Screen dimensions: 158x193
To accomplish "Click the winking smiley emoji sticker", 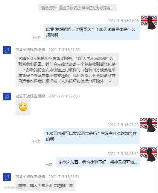I will (23, 107).
